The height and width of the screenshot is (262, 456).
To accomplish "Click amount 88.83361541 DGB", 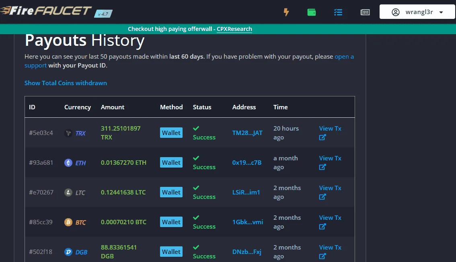I will pyautogui.click(x=119, y=252).
